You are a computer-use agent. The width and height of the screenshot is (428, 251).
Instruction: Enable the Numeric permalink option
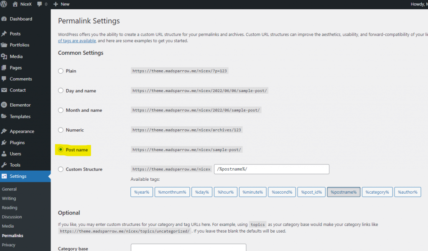point(61,130)
